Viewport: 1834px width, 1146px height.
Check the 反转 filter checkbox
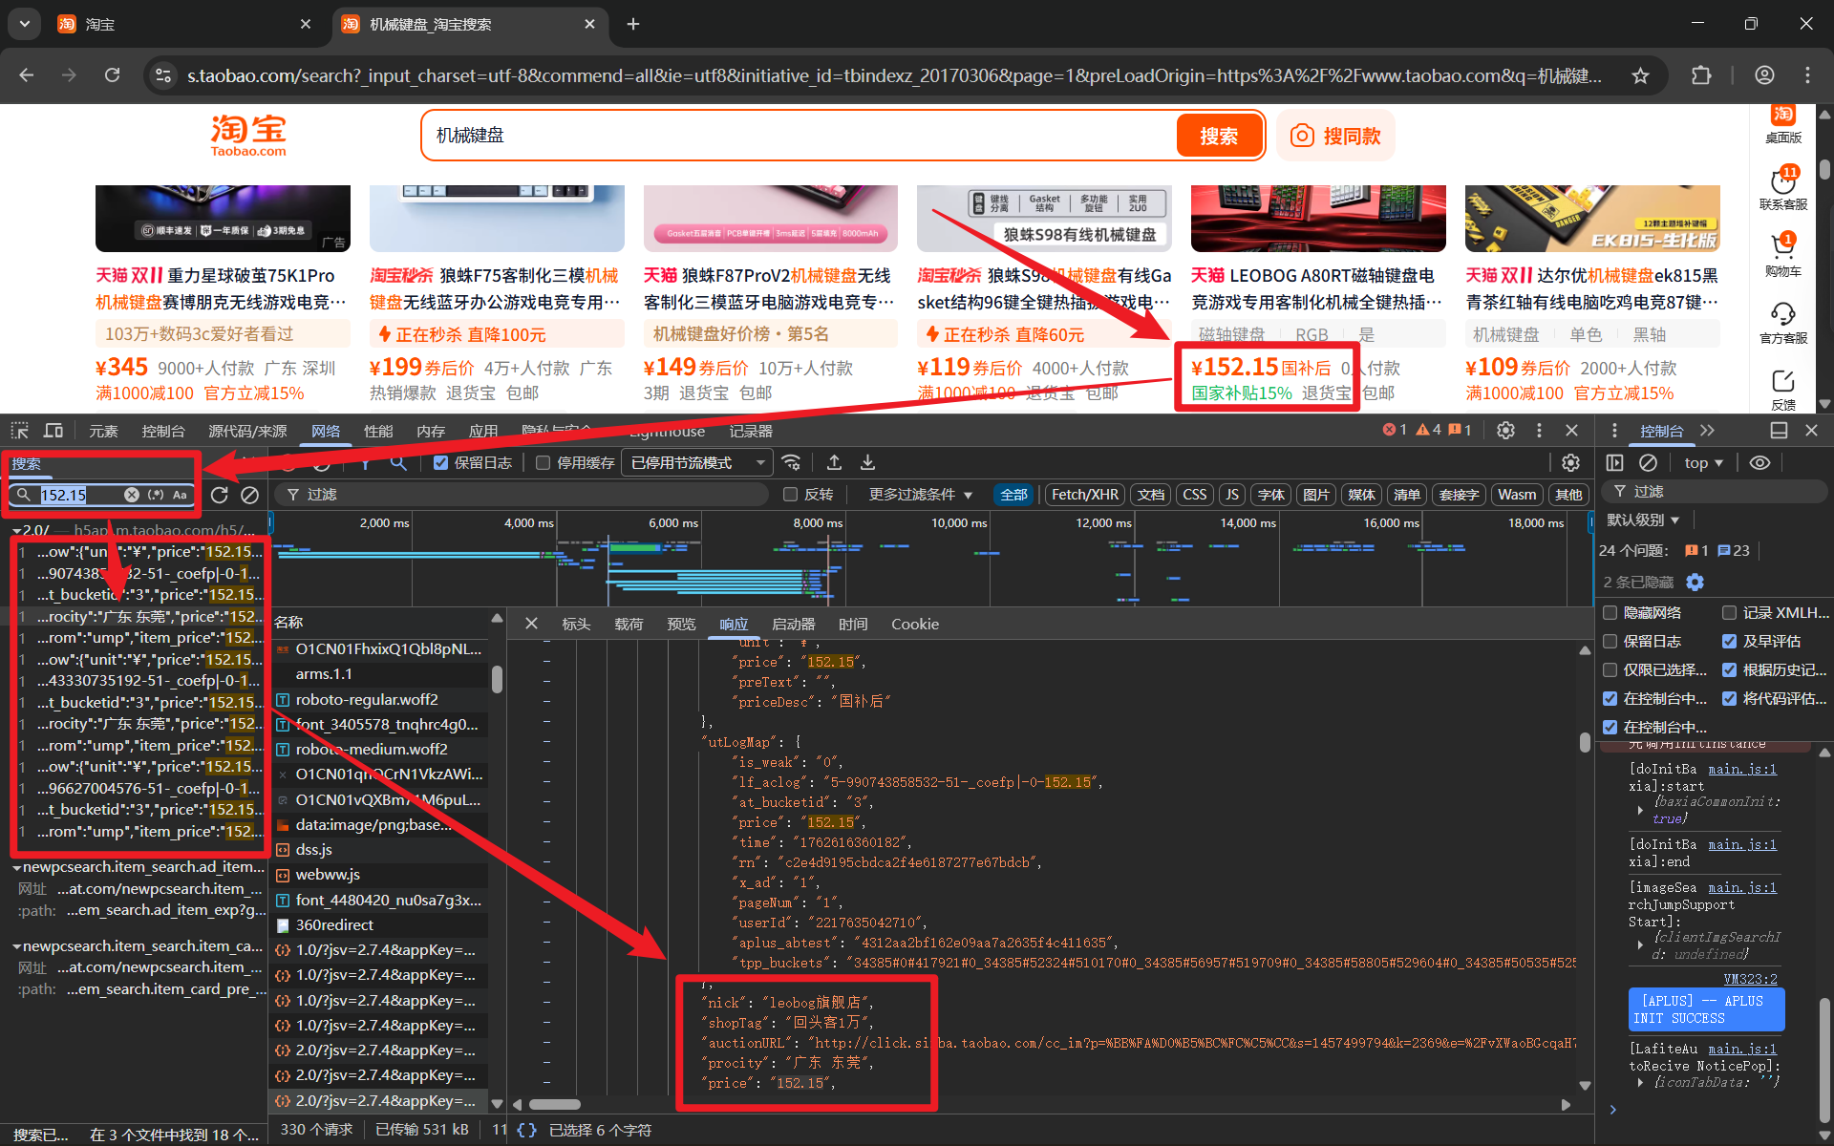pyautogui.click(x=790, y=495)
